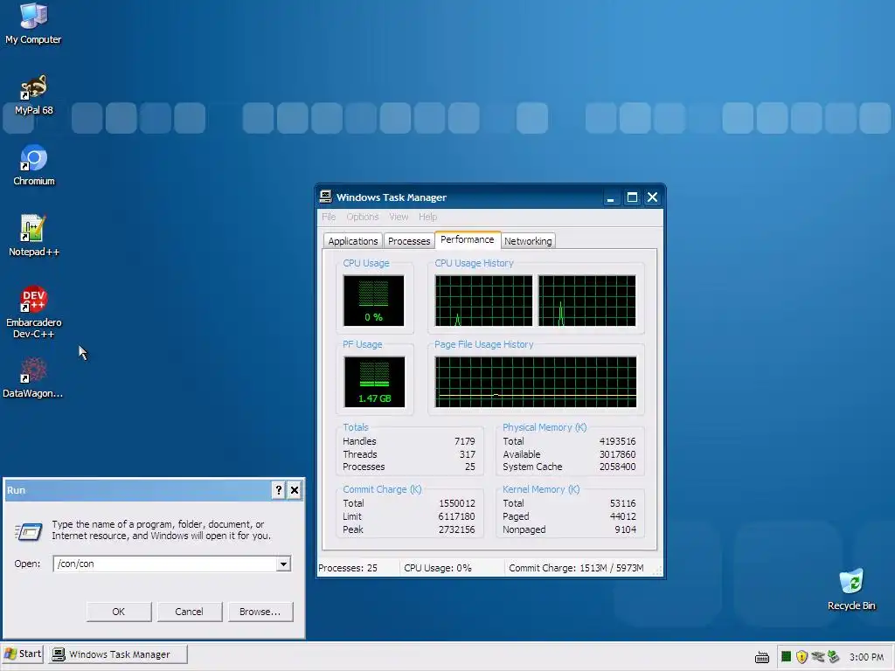Click the Page File Usage History graph
This screenshot has width=895, height=671.
pyautogui.click(x=536, y=382)
